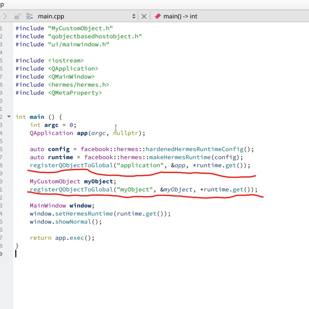
Task: Click makeHermesRuntime function call
Action: tap(180, 157)
